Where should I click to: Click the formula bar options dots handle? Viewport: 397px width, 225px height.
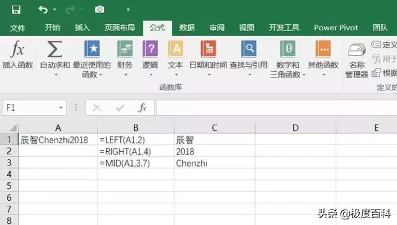pos(76,108)
